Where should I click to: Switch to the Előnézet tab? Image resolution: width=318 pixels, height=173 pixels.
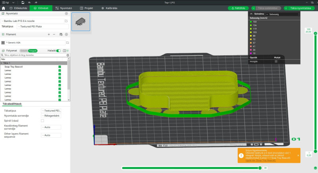pos(41,8)
